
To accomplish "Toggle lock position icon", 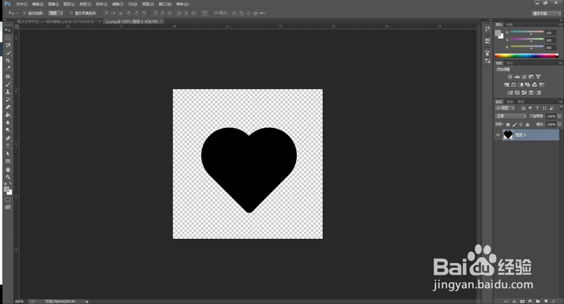I will pos(521,125).
